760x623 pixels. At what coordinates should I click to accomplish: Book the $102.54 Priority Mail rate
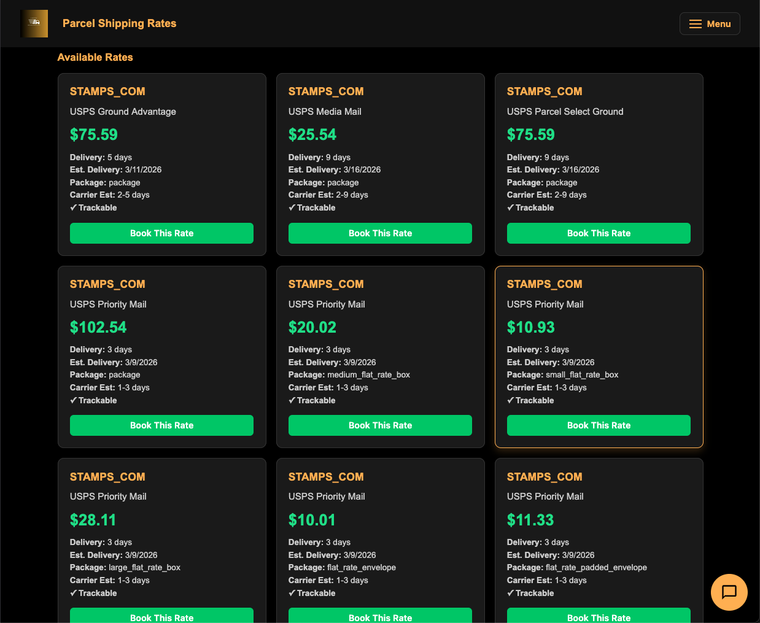[x=161, y=425]
